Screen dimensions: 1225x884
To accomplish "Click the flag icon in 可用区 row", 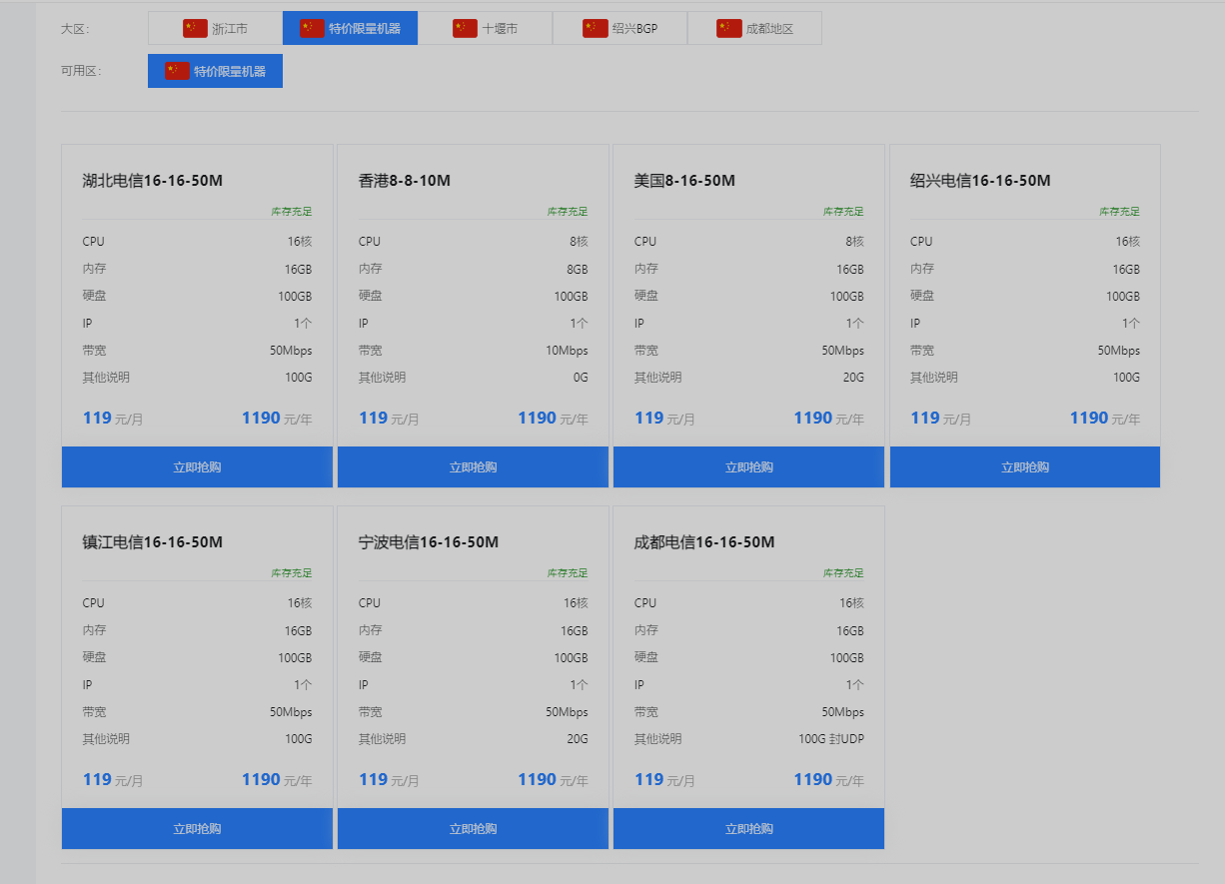I will point(177,71).
